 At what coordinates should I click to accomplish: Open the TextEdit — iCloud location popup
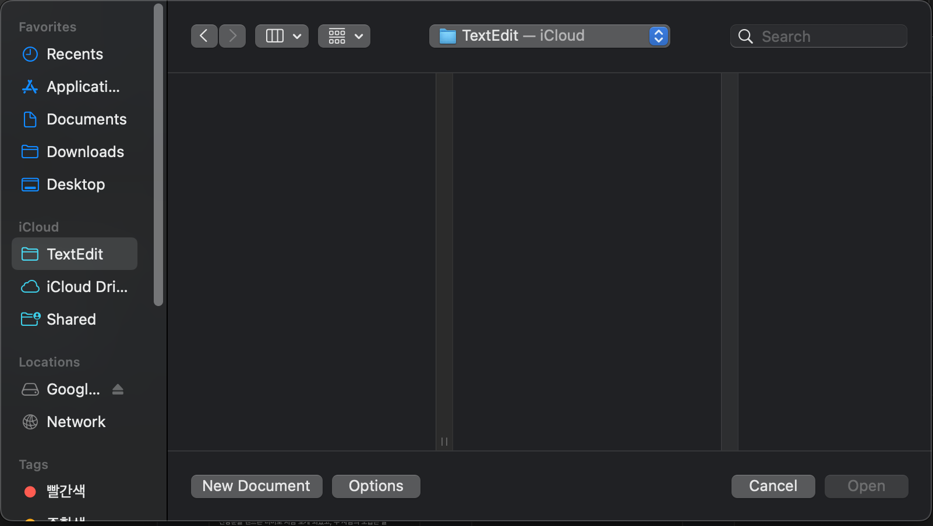tap(549, 36)
